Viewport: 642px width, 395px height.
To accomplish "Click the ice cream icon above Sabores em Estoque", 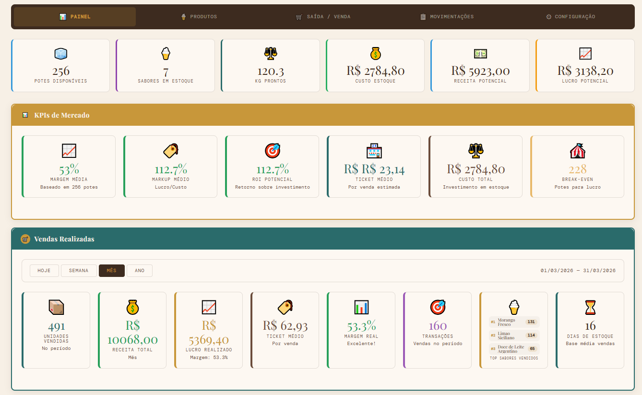I will pyautogui.click(x=166, y=53).
